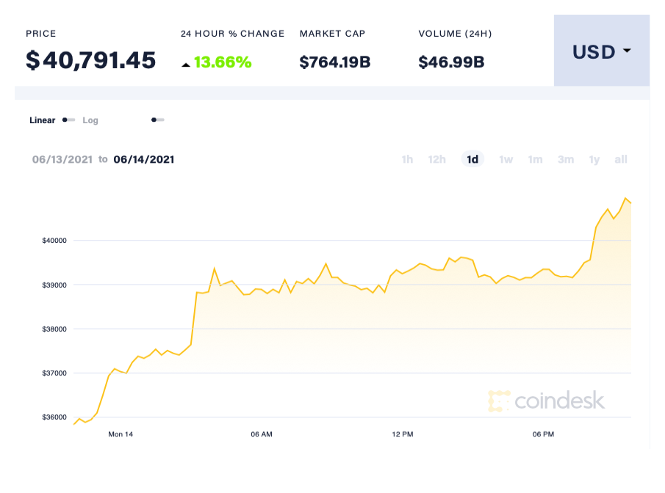Viewport: 665px width, 493px height.
Task: Click the USD currency dropdown chevron
Action: [626, 51]
